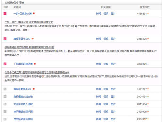
Task: Click the red up arrow next to 3004094
Action: [148, 97]
